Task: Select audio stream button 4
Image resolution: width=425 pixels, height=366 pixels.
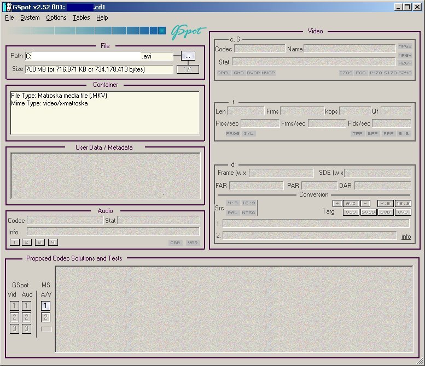Action: (x=53, y=243)
